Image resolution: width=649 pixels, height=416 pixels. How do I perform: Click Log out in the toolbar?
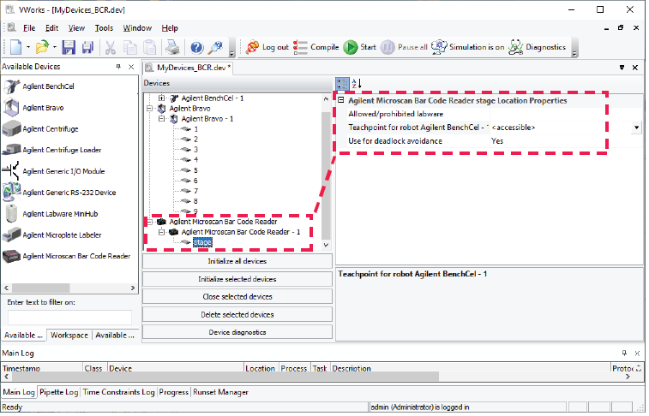[267, 47]
